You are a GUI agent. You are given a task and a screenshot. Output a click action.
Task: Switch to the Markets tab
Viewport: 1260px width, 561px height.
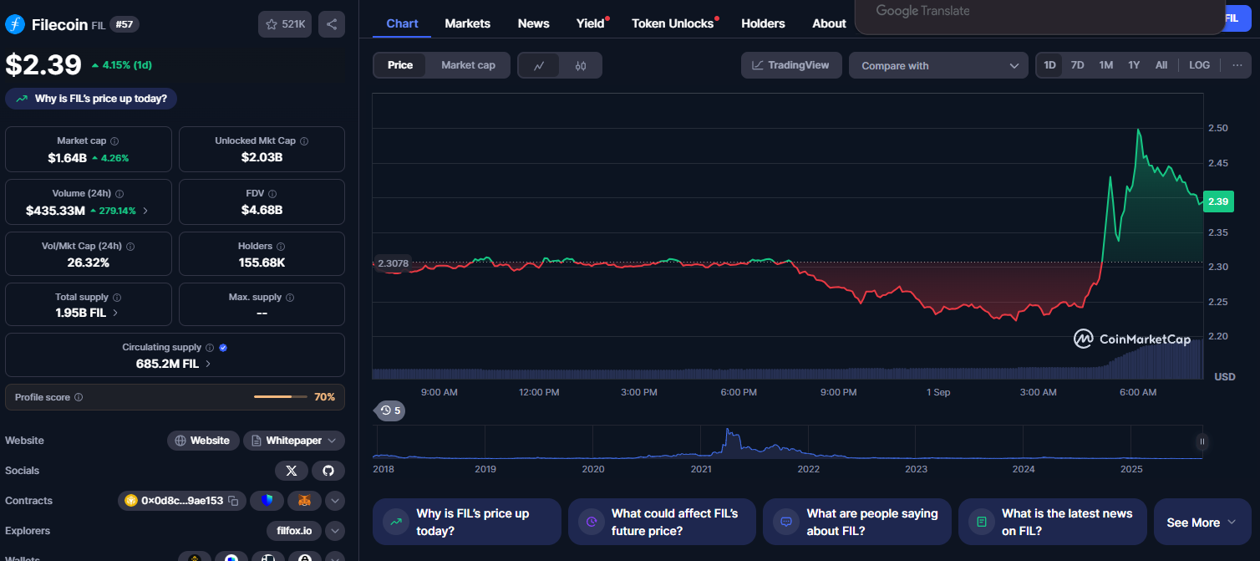click(468, 23)
